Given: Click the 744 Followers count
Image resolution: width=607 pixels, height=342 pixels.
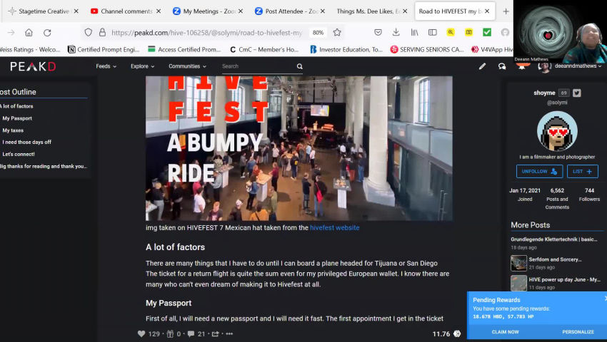Looking at the screenshot, I should point(589,190).
